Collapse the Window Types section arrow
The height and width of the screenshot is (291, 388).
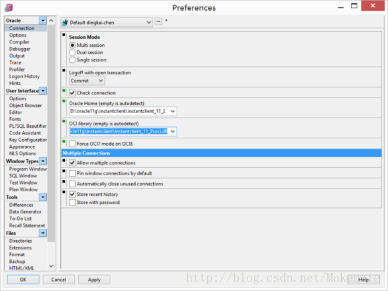point(43,161)
